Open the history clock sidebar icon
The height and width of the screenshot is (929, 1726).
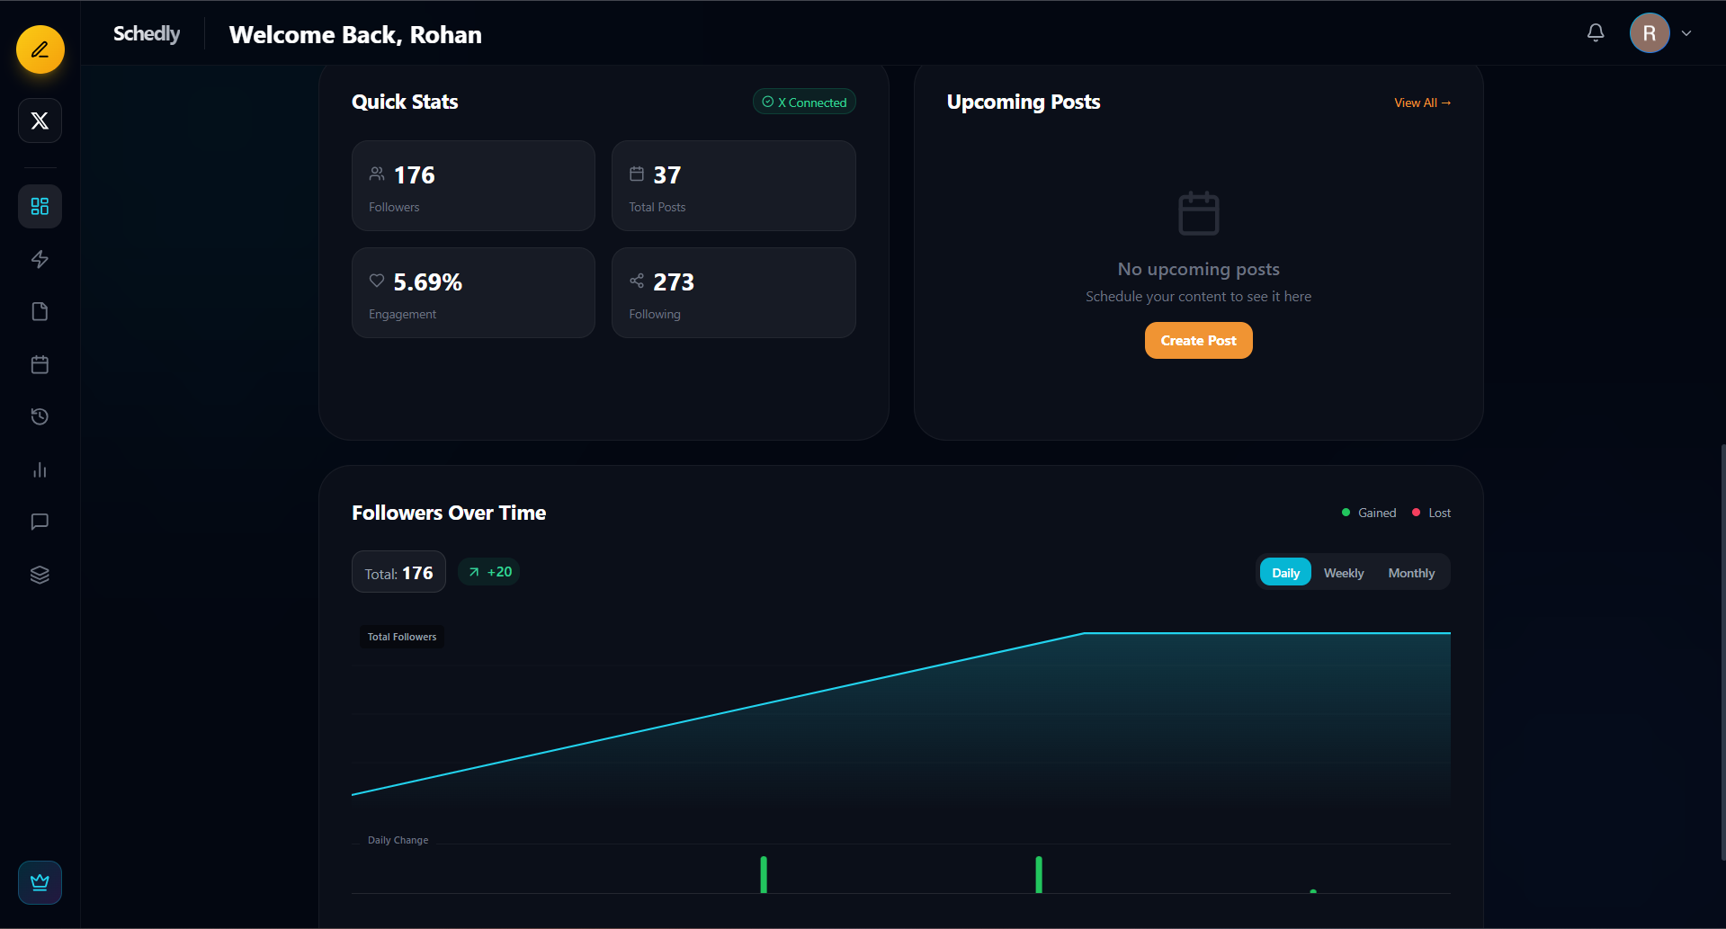coord(40,416)
